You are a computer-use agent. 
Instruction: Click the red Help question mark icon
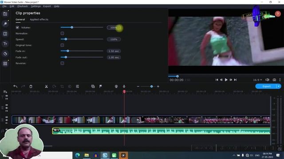pyautogui.click(x=278, y=14)
